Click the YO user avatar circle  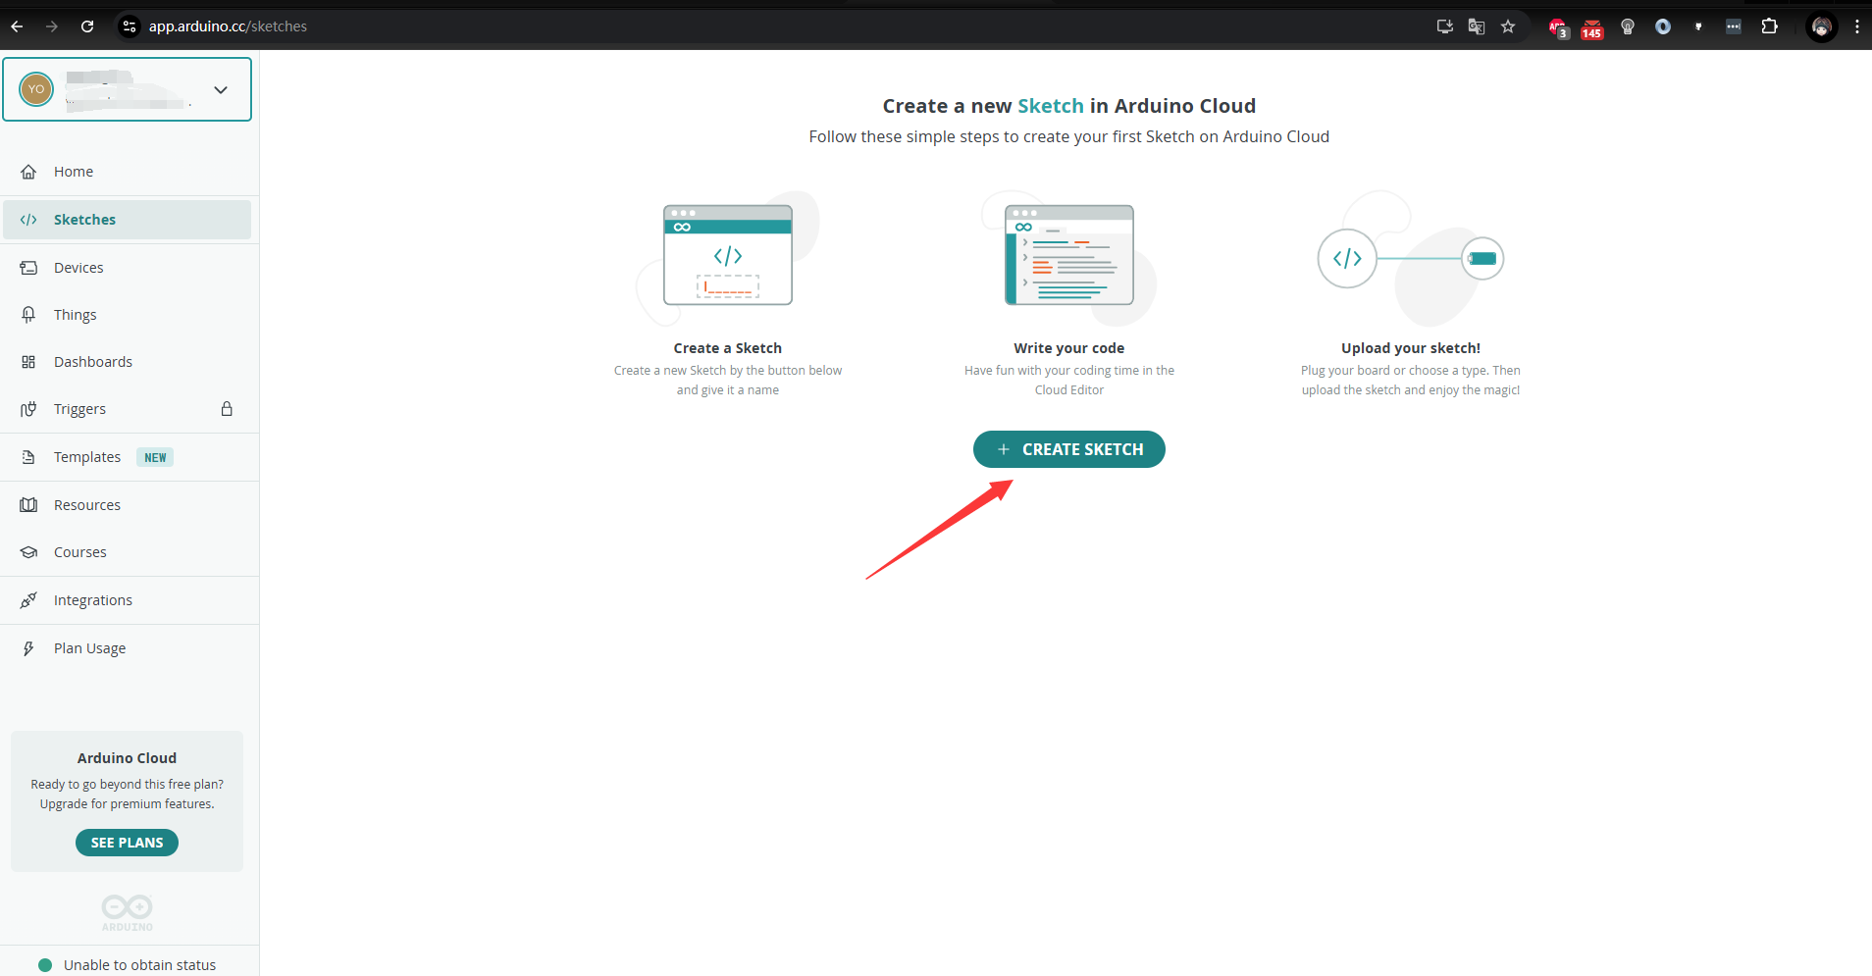pyautogui.click(x=36, y=89)
